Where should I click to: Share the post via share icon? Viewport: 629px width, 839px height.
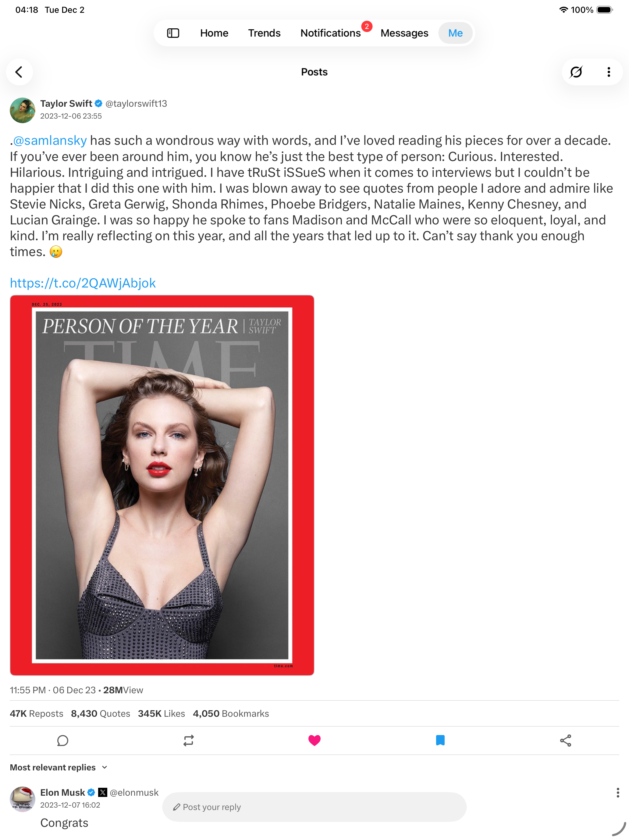(565, 741)
